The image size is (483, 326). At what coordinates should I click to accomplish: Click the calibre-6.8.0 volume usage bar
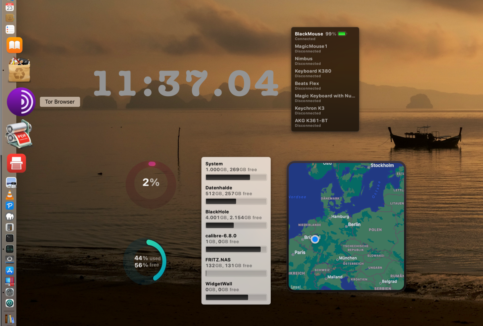[x=236, y=249]
